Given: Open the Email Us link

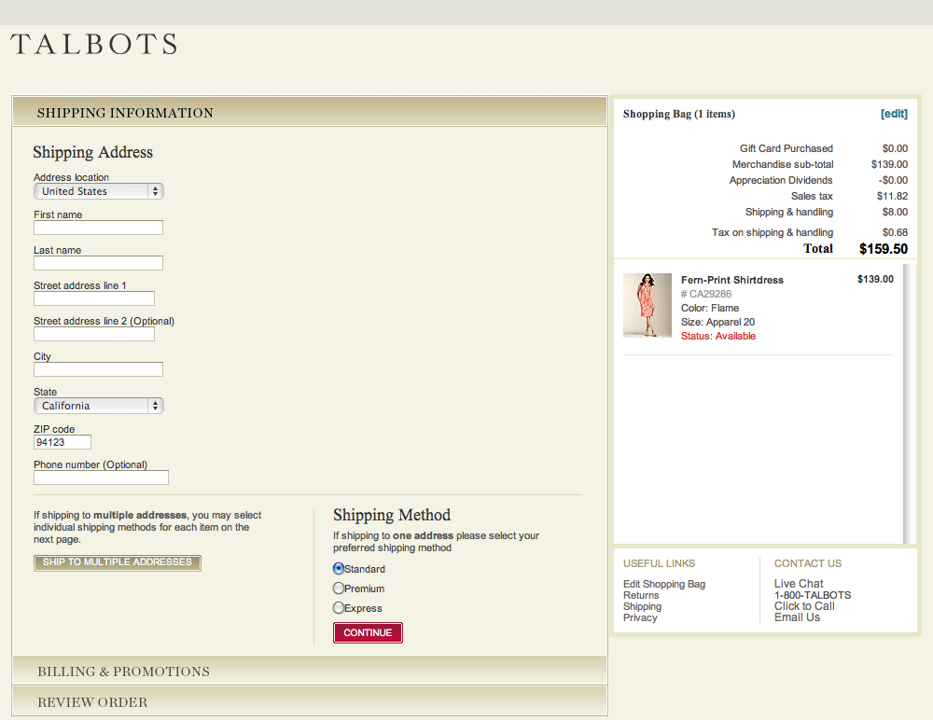Looking at the screenshot, I should click(x=797, y=616).
